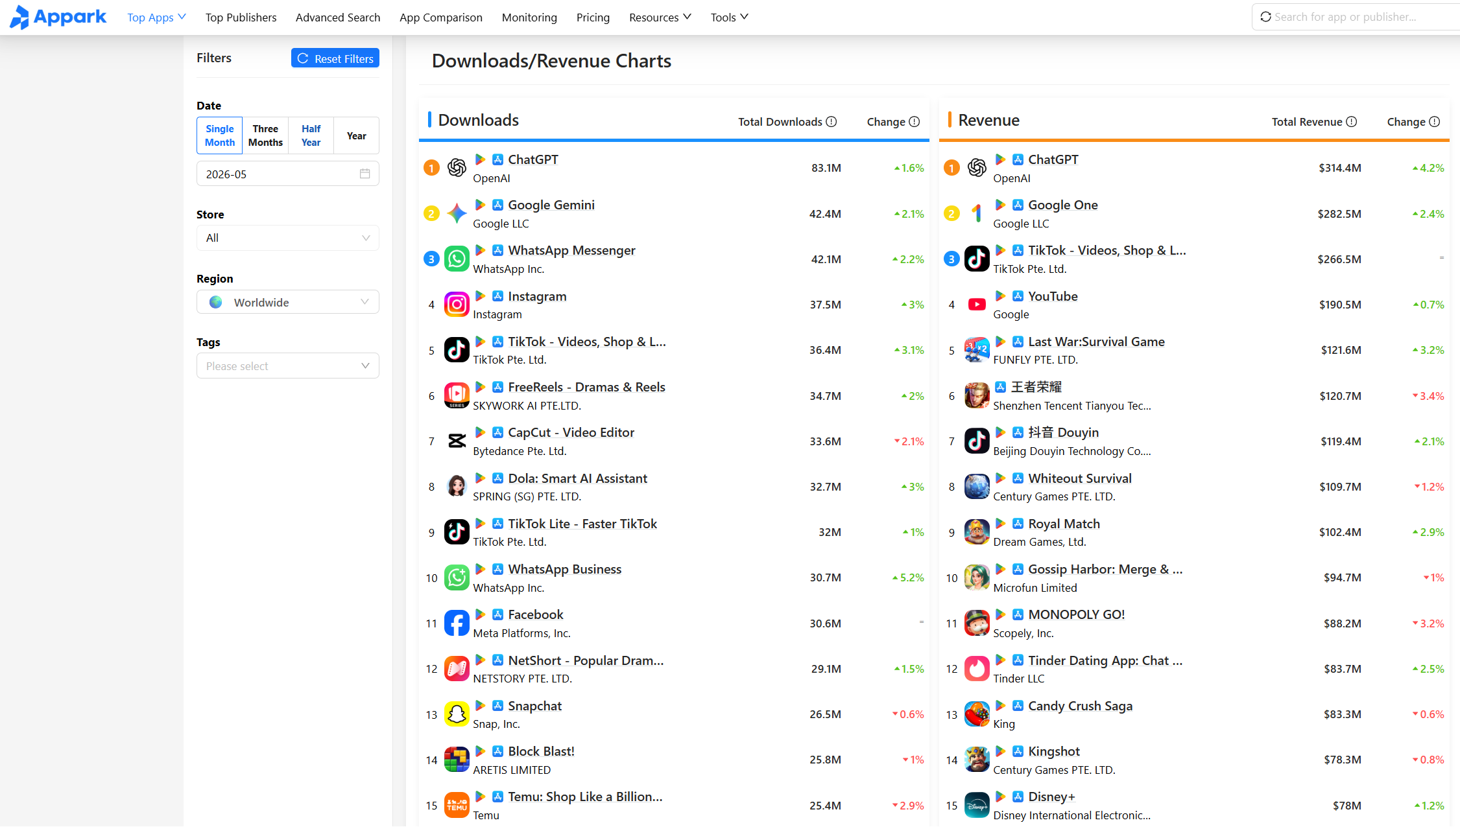
Task: Click the 83.1M downloads value for ChatGPT
Action: [826, 168]
